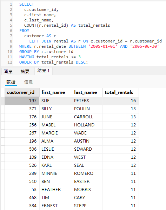Click the HAVING clause line
Image resolution: width=166 pixels, height=210 pixels.
click(50, 57)
